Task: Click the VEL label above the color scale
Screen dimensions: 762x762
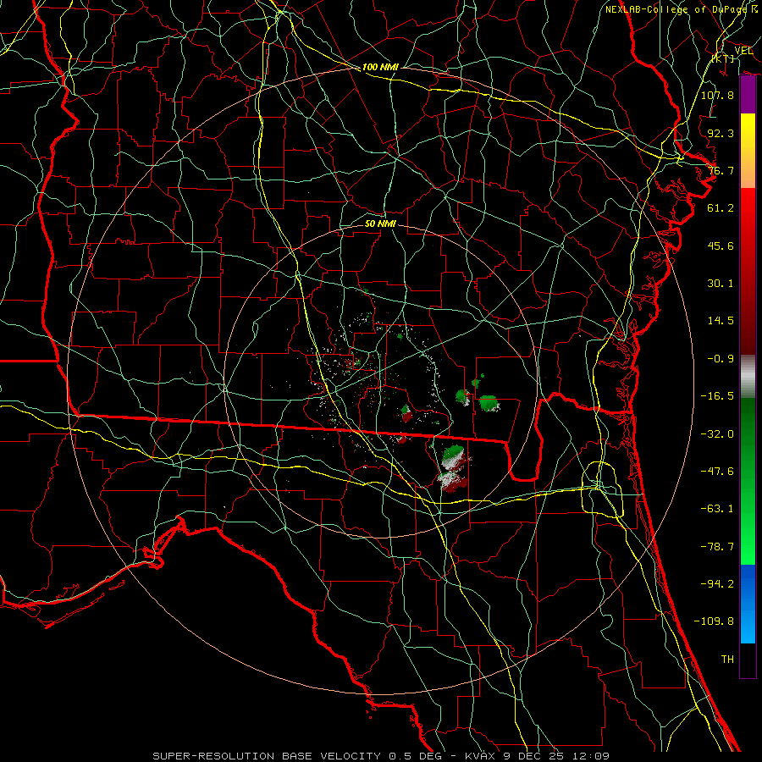Action: click(743, 51)
